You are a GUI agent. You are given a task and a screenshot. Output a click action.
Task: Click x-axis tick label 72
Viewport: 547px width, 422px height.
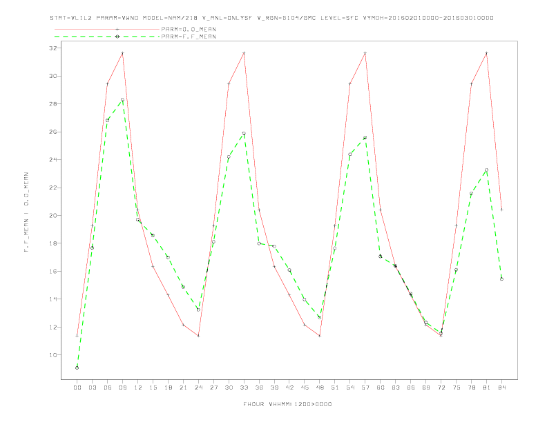tap(441, 388)
